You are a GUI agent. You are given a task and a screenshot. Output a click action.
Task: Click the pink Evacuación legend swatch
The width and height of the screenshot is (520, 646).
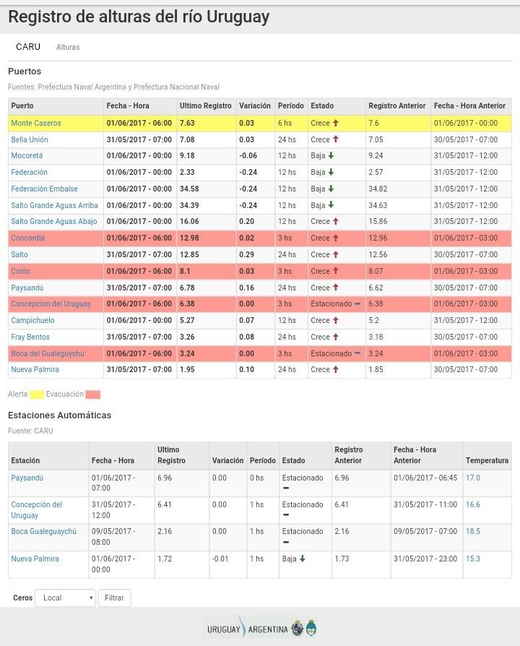click(x=92, y=395)
